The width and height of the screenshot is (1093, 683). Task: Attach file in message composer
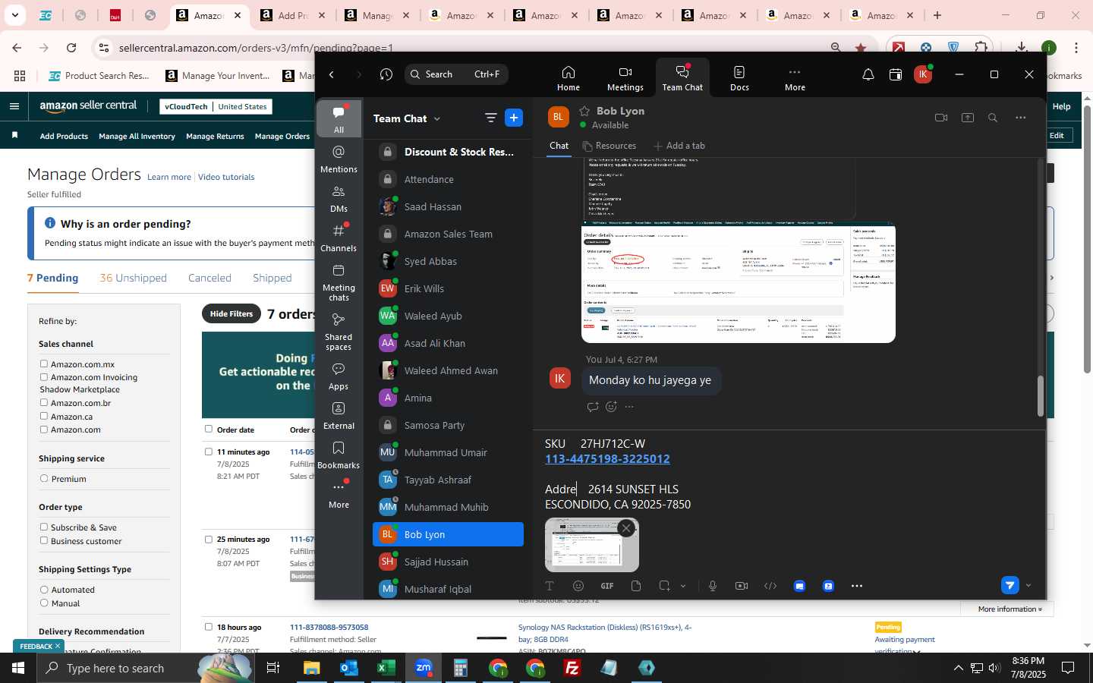click(x=636, y=586)
